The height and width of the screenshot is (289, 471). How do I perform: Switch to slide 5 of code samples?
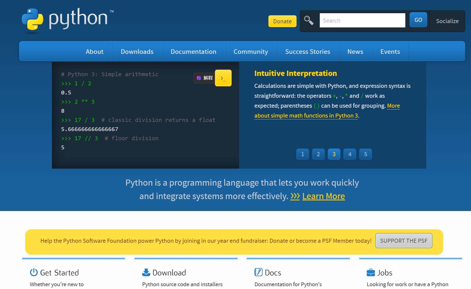tap(366, 154)
